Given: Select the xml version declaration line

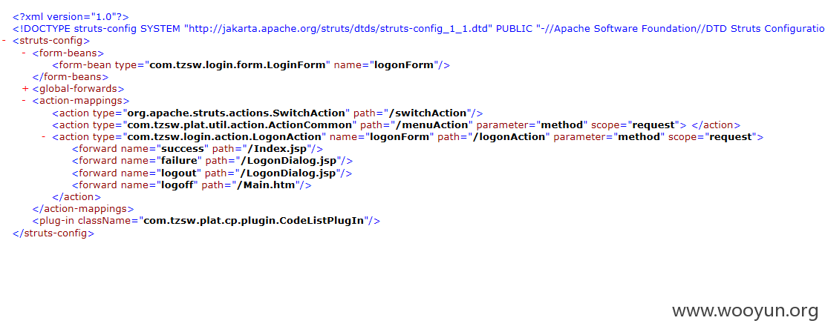Looking at the screenshot, I should [x=71, y=17].
